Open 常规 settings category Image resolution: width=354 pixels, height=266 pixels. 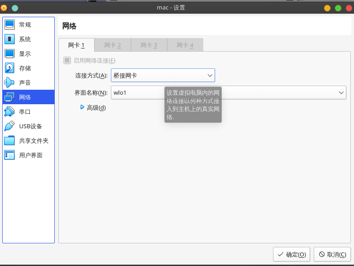(29, 24)
